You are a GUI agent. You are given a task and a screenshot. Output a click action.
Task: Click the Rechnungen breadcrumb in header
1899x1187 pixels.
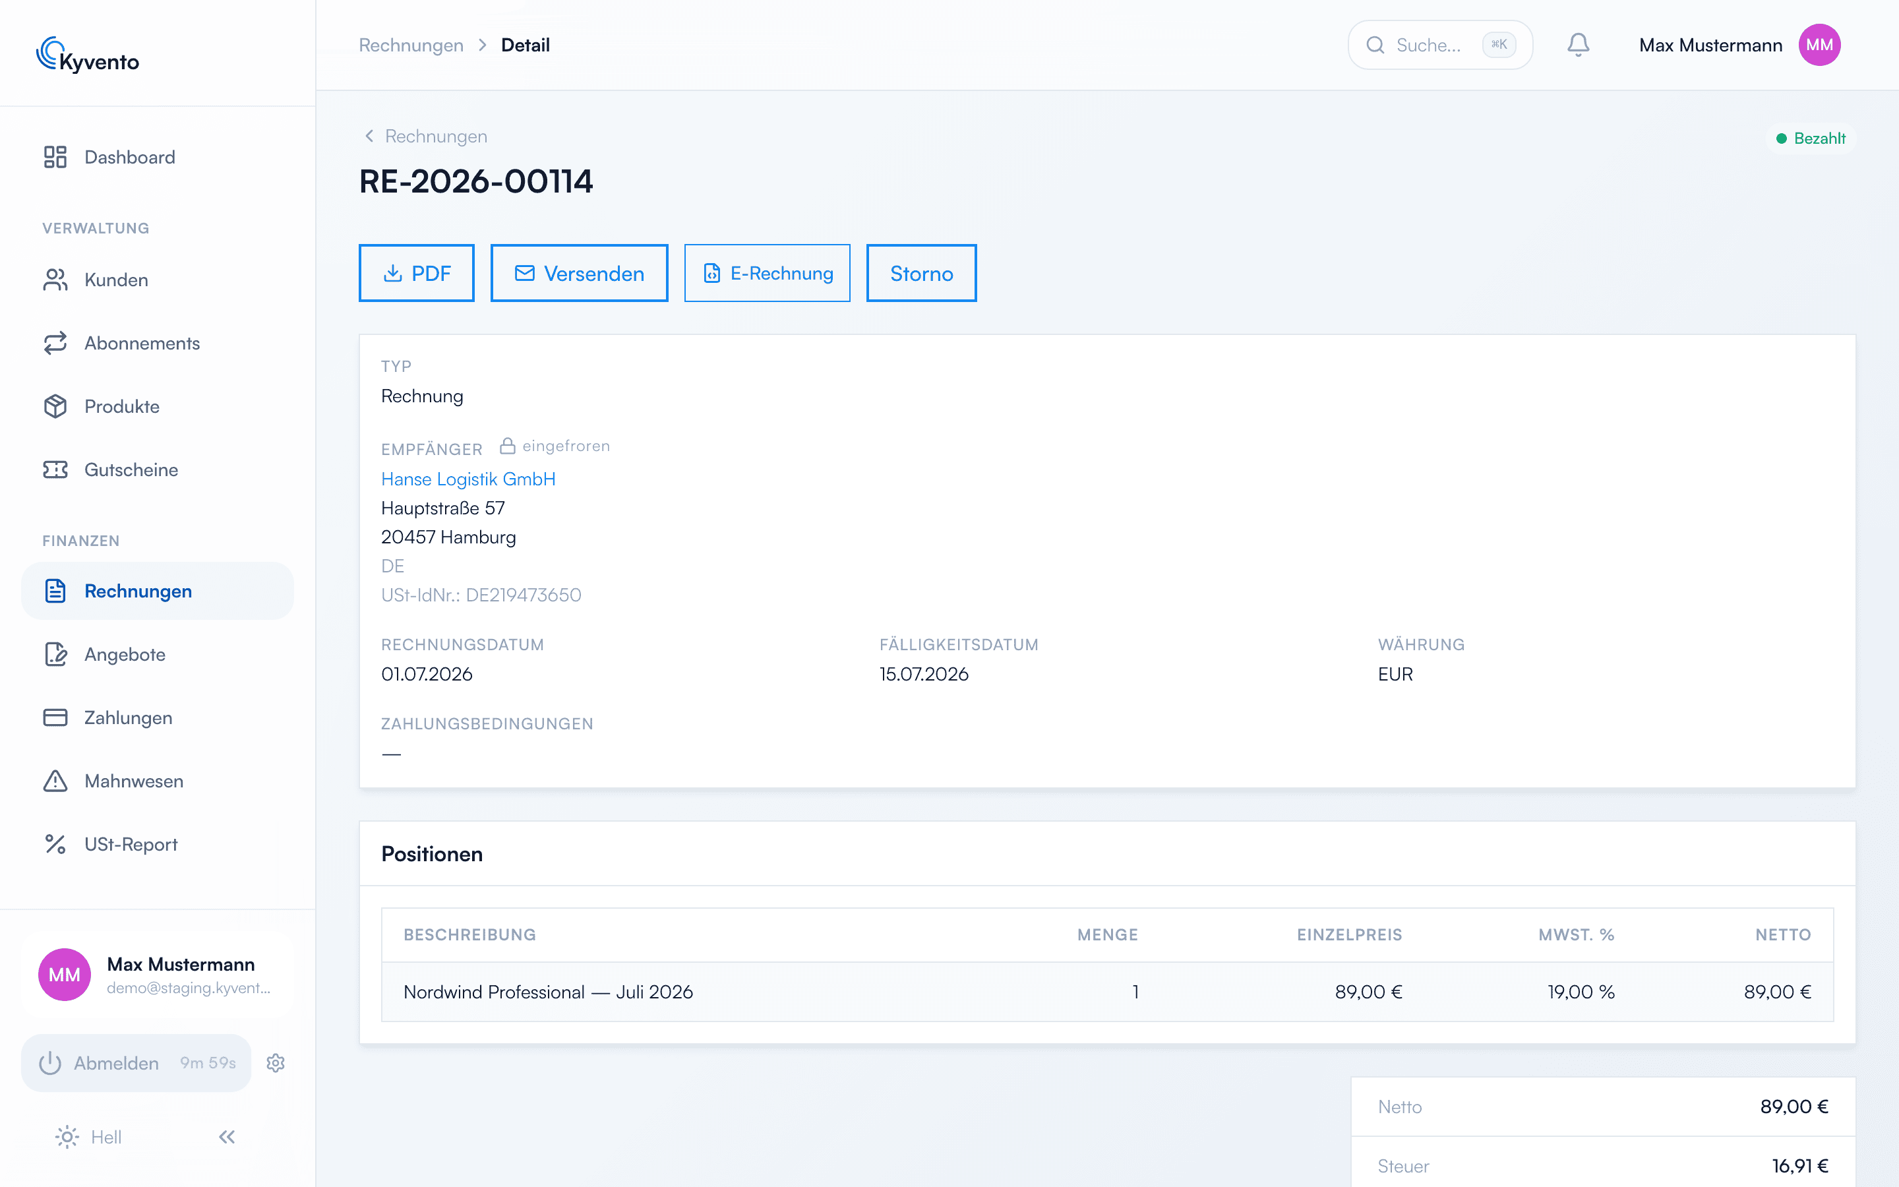pos(411,45)
